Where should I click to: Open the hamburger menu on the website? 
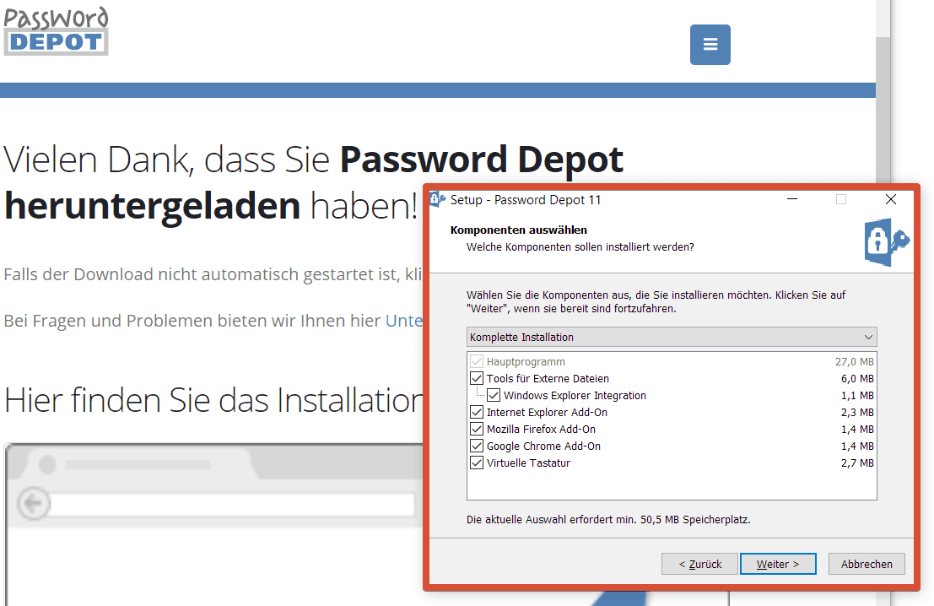tap(710, 45)
